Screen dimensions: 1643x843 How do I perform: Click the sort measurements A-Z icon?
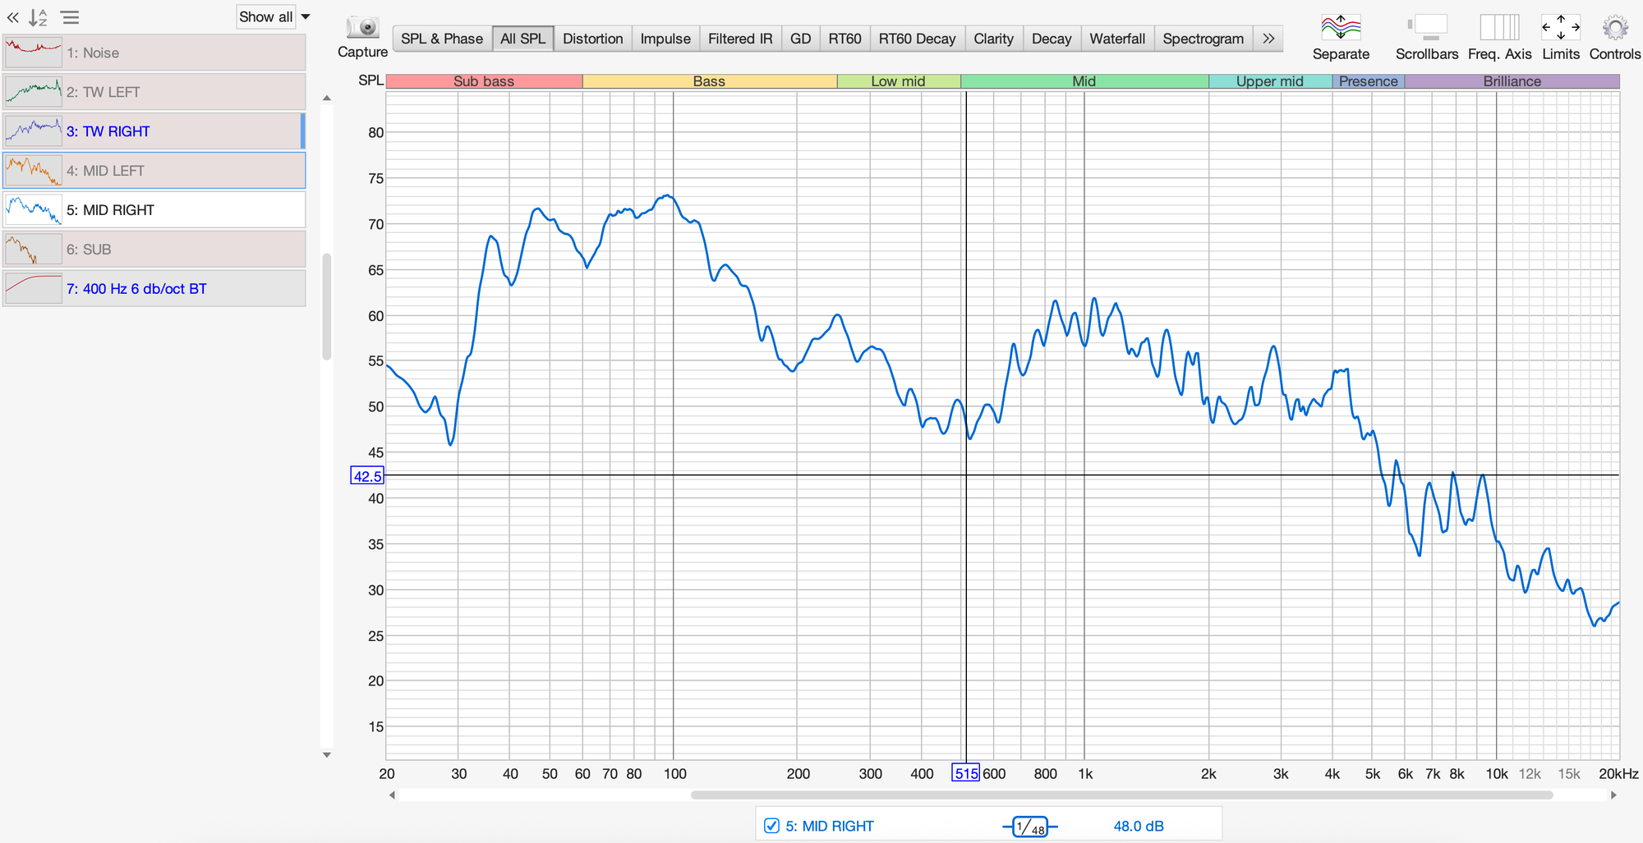click(39, 17)
